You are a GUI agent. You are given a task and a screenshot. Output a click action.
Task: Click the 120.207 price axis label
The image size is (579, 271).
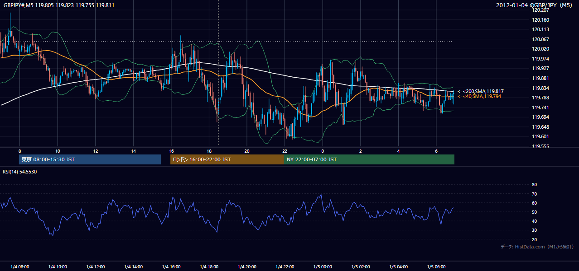point(540,10)
